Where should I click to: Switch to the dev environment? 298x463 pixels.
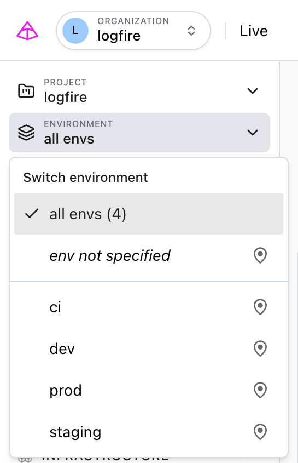click(149, 348)
